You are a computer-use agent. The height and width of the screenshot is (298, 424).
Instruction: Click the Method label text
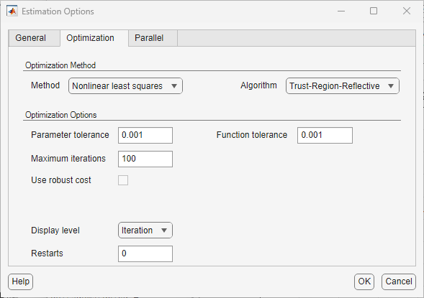click(x=45, y=85)
